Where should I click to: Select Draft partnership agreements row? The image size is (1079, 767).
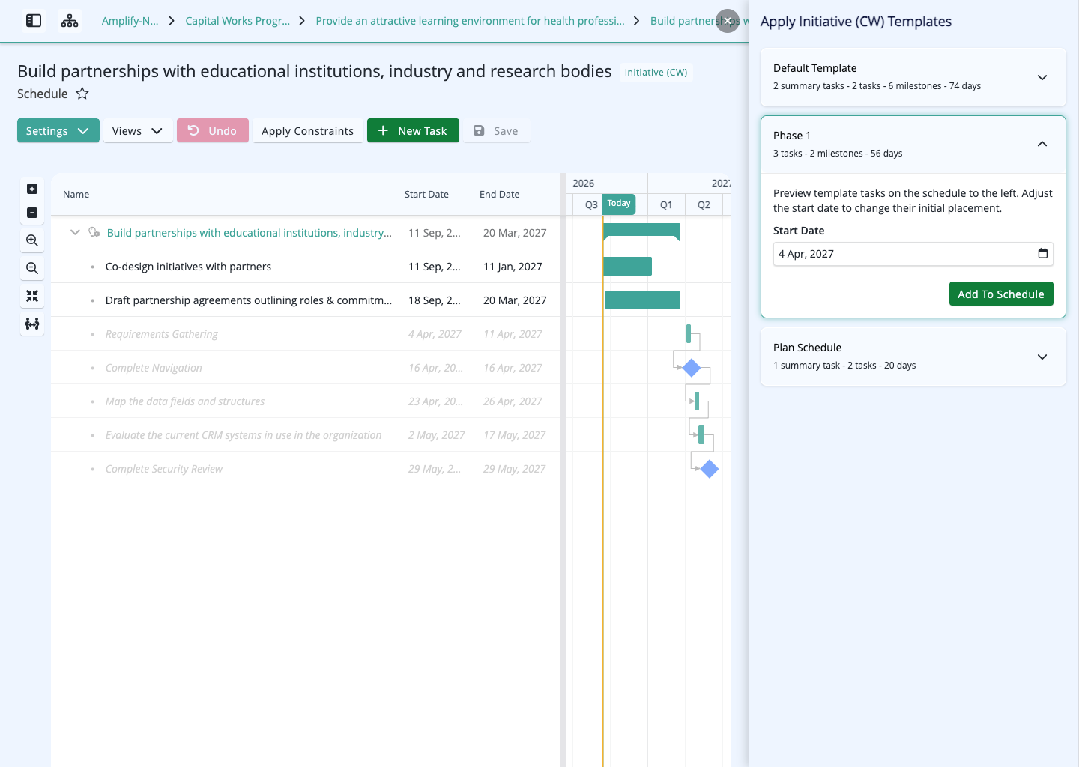(x=306, y=300)
